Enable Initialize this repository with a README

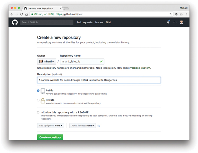tap(38, 112)
